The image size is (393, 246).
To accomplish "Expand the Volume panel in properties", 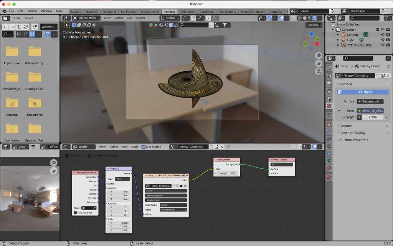I will click(x=345, y=126).
